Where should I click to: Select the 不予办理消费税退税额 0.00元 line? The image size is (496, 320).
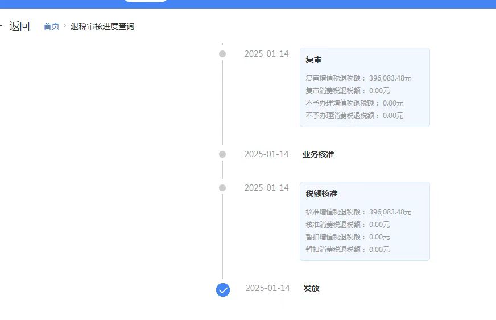[354, 116]
